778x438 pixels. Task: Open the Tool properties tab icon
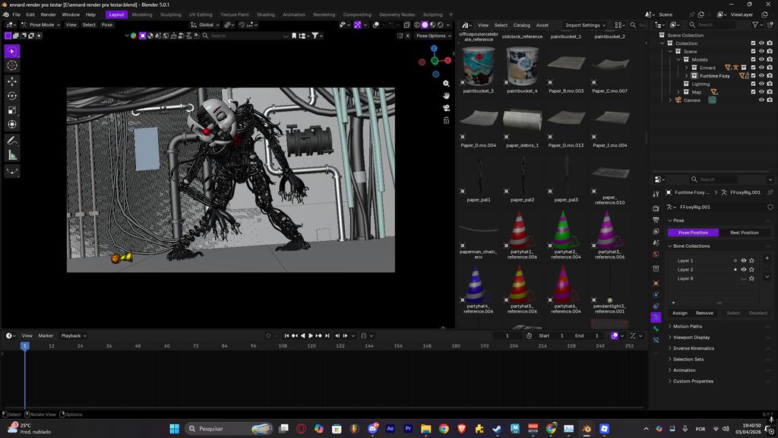point(656,194)
